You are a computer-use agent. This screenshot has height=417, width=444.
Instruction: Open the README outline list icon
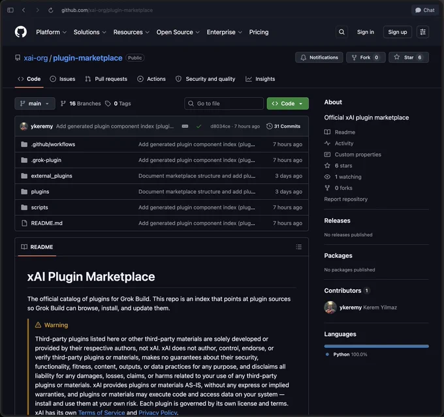coord(298,247)
